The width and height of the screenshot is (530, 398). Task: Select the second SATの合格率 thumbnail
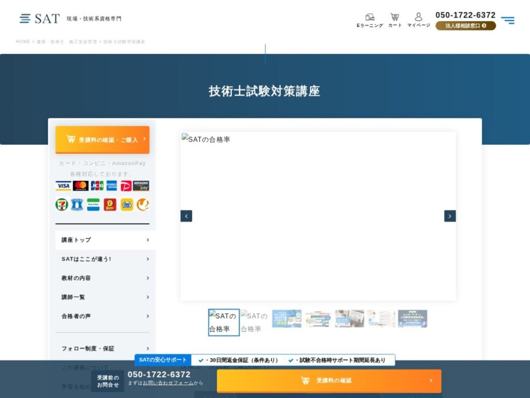tap(255, 322)
